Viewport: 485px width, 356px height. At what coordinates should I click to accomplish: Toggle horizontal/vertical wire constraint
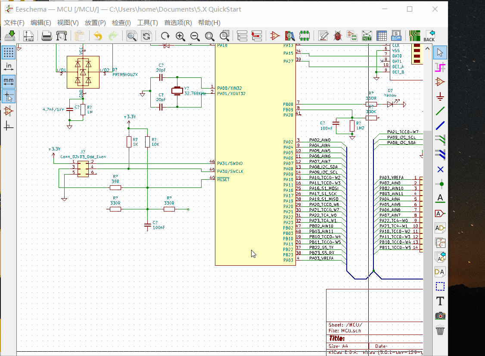pos(8,126)
